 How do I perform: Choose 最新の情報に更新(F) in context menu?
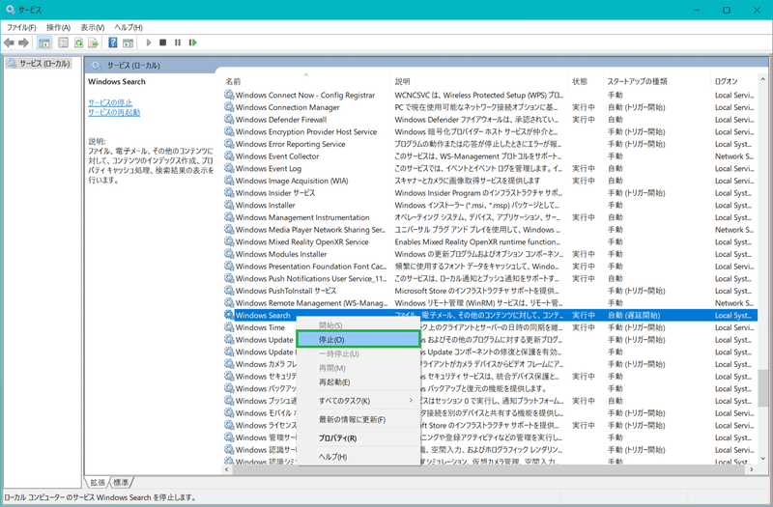click(x=358, y=420)
